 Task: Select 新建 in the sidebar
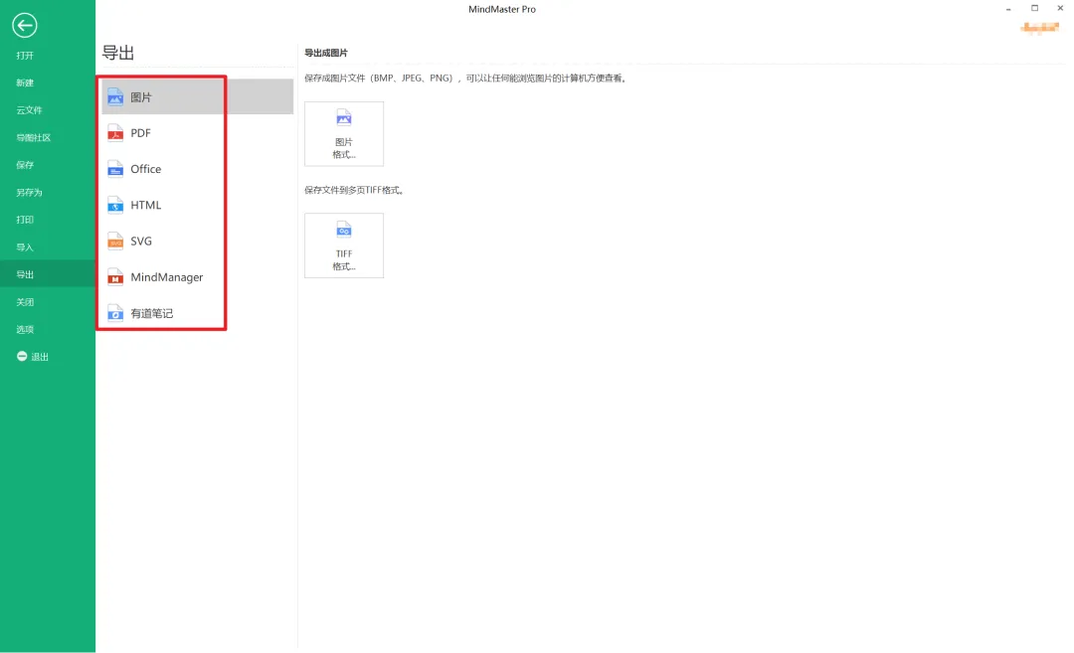25,82
